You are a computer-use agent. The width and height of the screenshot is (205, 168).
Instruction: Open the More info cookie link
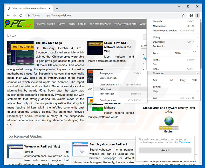tap(184, 142)
